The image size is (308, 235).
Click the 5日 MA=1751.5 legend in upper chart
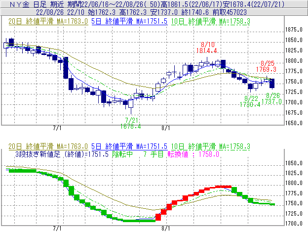pos(129,21)
